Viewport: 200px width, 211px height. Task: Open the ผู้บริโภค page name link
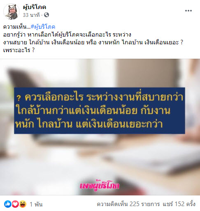tap(35, 7)
